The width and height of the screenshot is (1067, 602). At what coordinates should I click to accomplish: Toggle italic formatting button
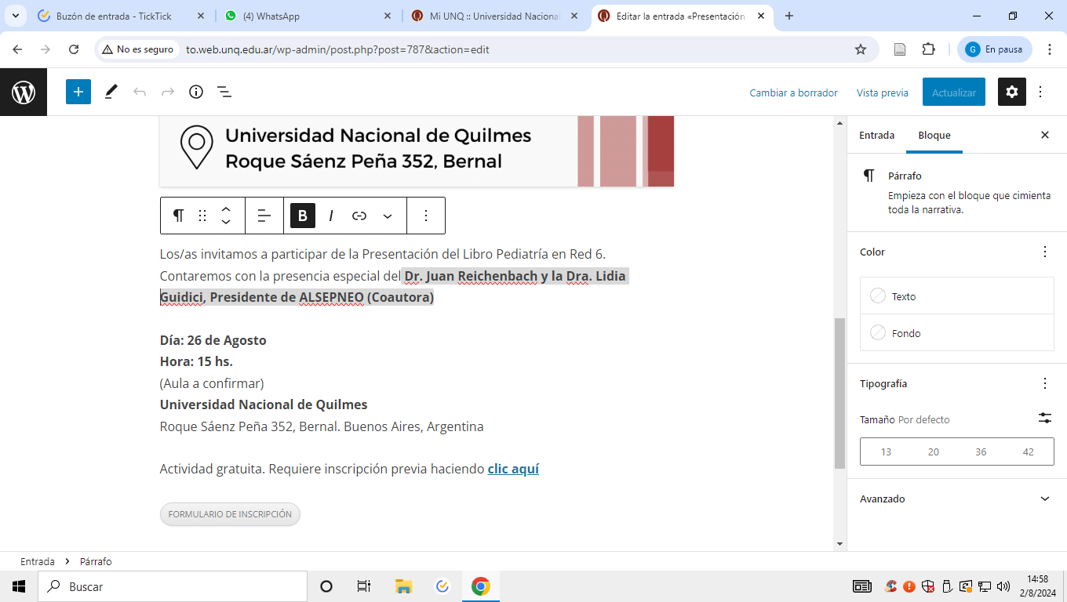tap(331, 216)
